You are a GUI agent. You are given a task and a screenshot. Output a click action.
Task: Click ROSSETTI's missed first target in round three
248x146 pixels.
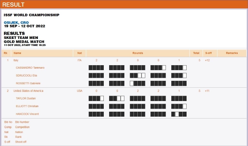(132, 83)
